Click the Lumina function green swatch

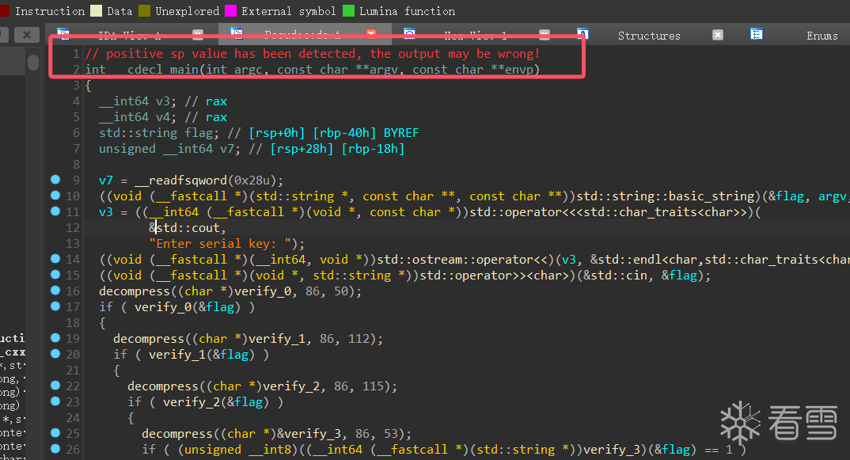[348, 11]
